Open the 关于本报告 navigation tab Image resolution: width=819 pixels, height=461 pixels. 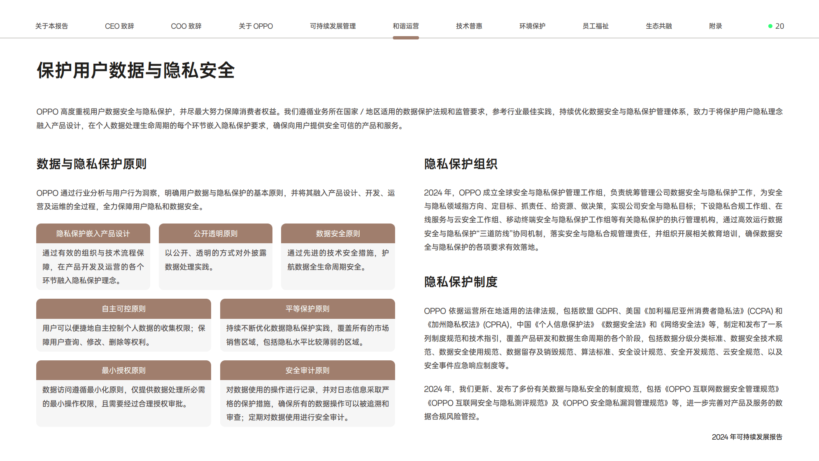51,26
